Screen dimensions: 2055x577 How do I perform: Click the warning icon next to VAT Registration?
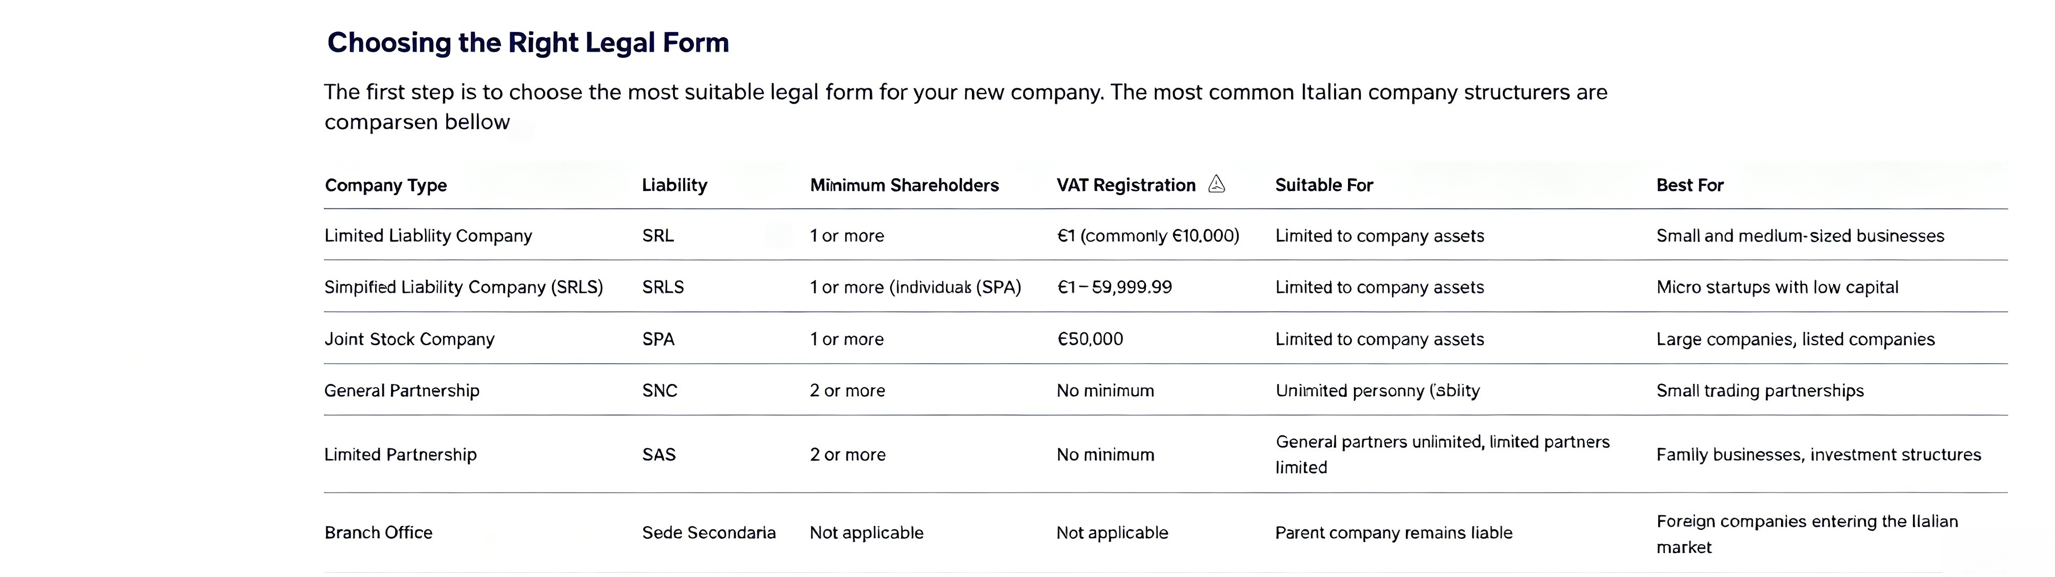1217,184
